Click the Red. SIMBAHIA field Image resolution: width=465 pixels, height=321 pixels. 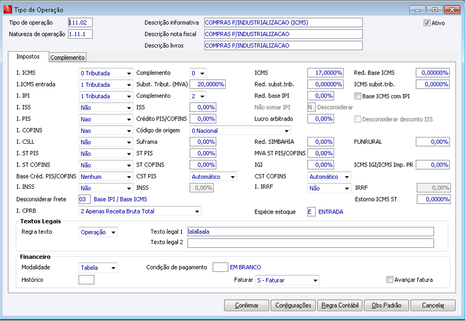click(x=320, y=142)
